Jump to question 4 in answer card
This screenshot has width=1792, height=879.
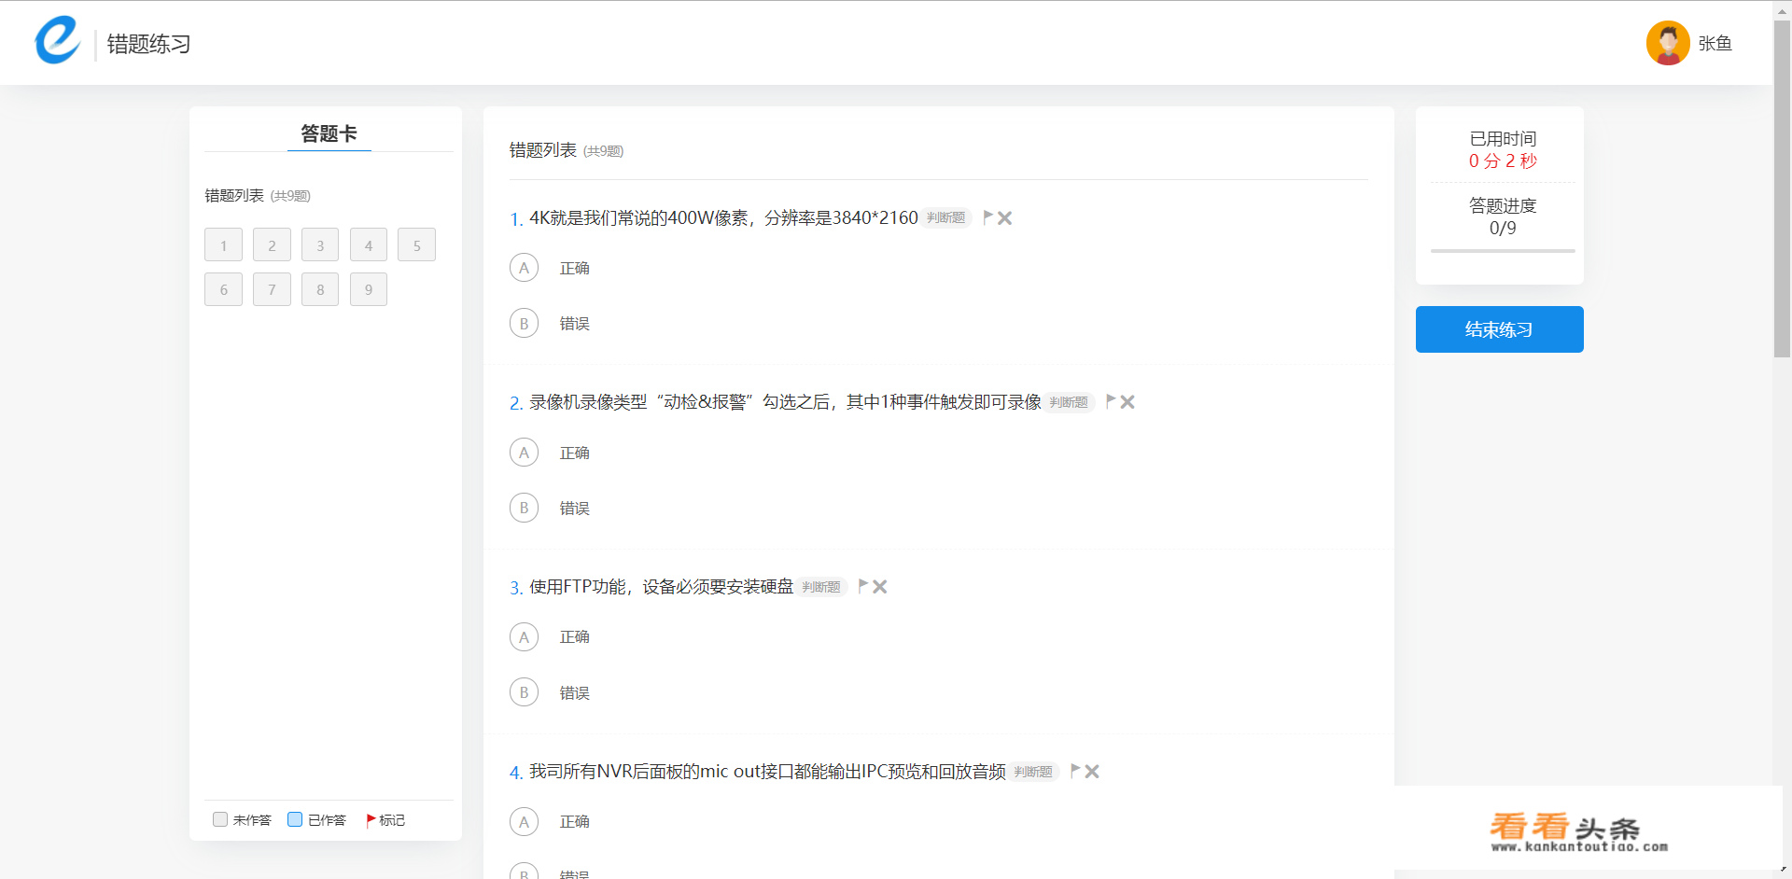(x=369, y=244)
